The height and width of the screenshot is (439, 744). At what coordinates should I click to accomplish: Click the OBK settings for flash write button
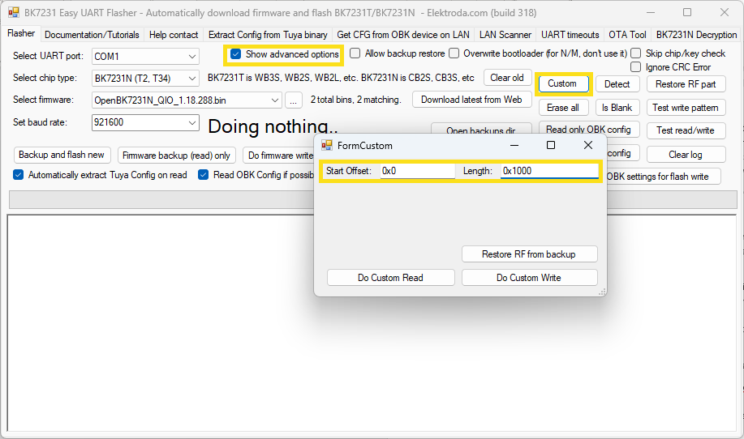pos(664,177)
